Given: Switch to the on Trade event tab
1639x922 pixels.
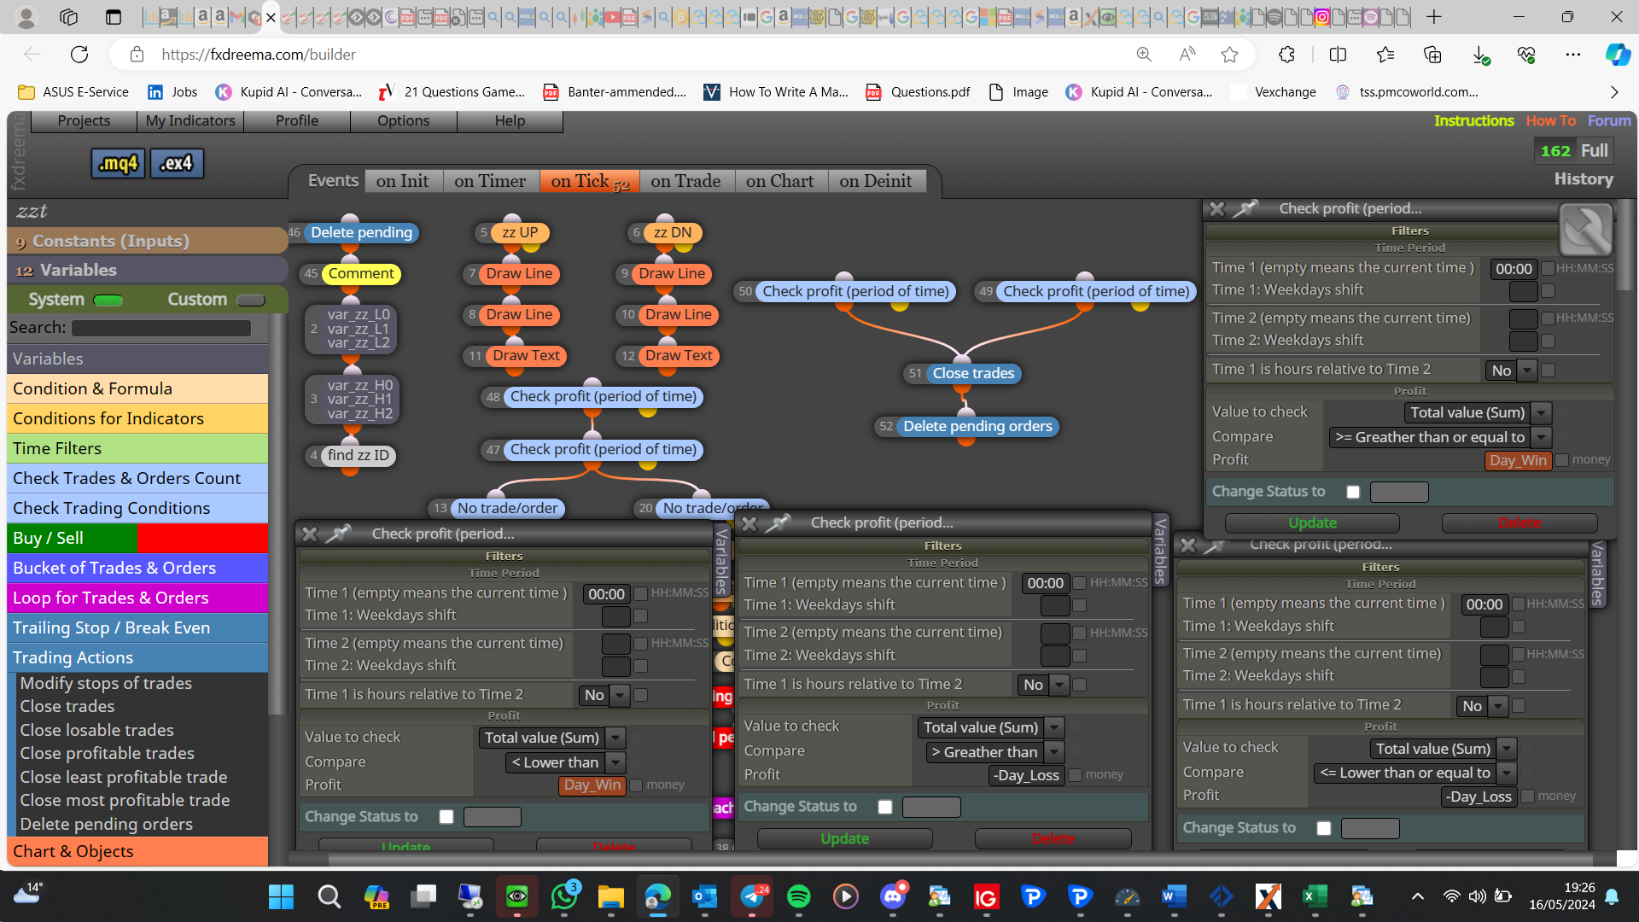Looking at the screenshot, I should (685, 181).
